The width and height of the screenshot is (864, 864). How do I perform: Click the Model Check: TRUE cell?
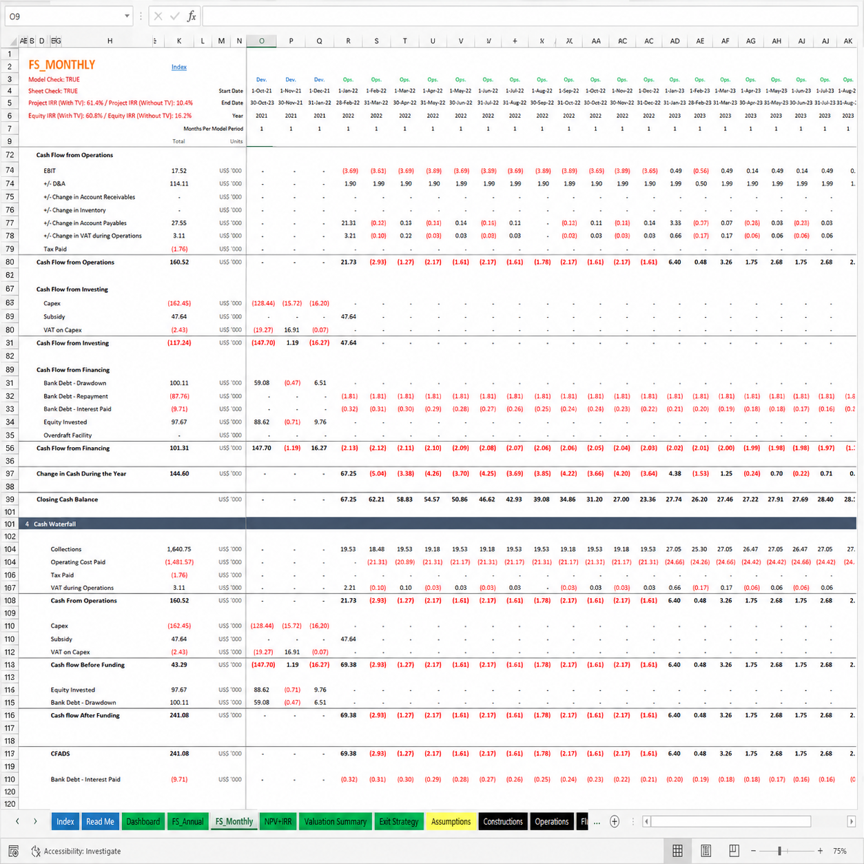(54, 79)
